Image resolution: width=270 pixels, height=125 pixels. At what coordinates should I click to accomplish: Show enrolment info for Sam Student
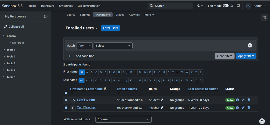click(238, 100)
